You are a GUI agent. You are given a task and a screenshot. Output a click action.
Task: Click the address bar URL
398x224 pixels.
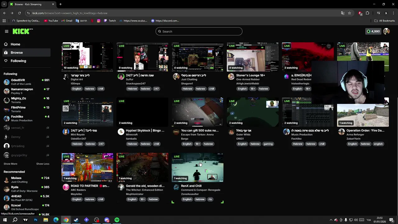pos(70,13)
